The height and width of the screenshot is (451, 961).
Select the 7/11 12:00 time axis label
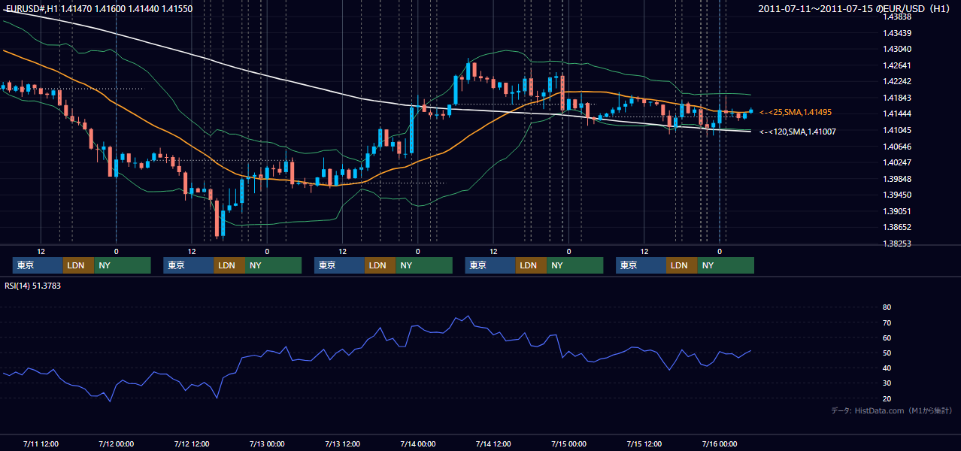point(41,443)
